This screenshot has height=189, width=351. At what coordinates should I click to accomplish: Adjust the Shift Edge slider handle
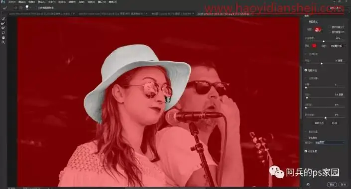pyautogui.click(x=326, y=118)
